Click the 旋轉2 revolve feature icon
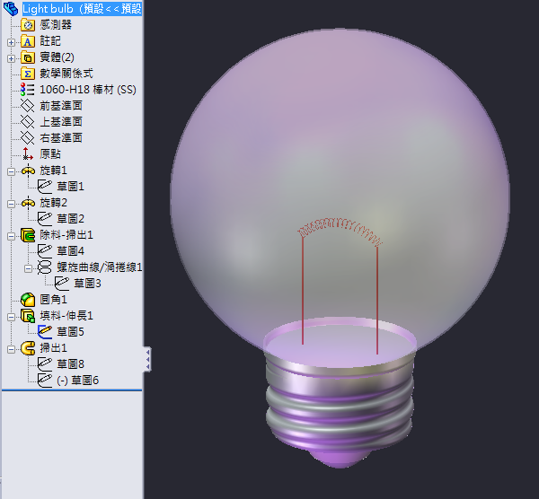This screenshot has width=539, height=499. 28,203
